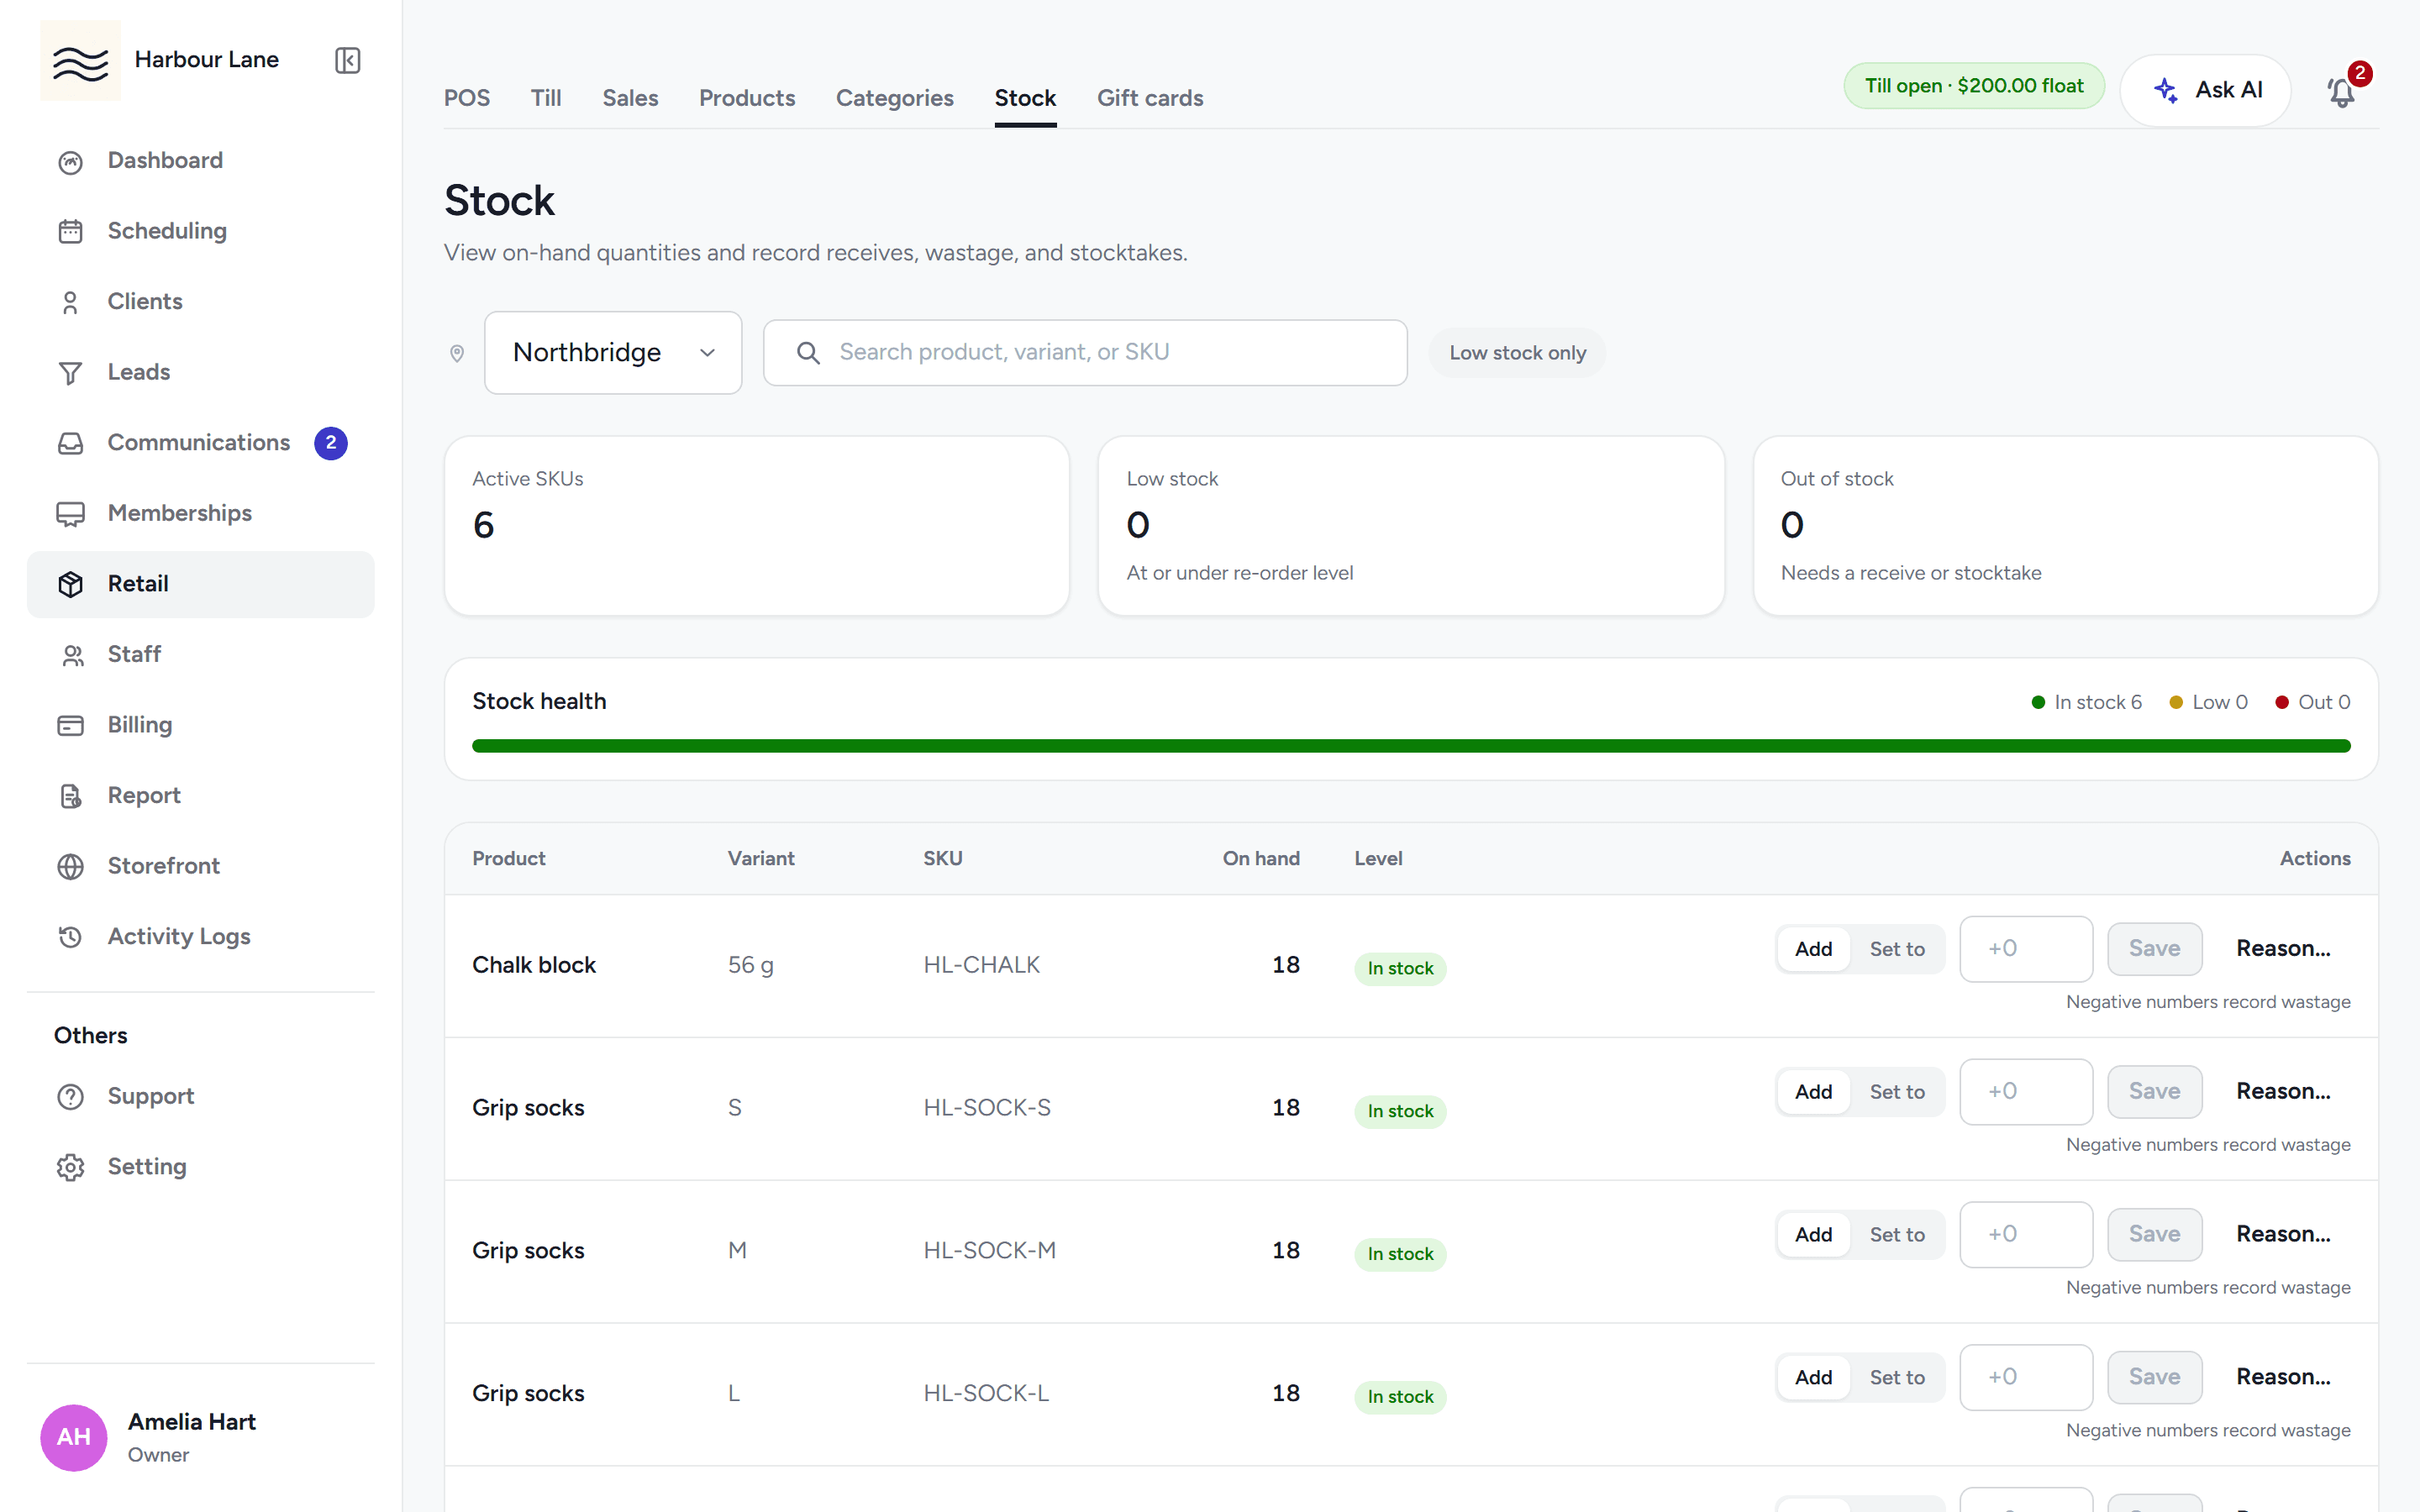Select Set to mode for HL-SOCK-M row
Image resolution: width=2420 pixels, height=1512 pixels.
tap(1897, 1235)
